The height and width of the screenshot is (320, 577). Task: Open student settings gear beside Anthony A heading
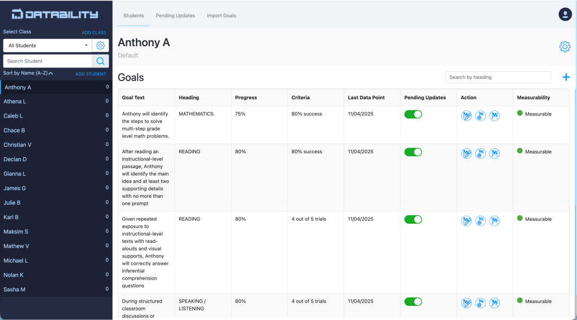[565, 47]
